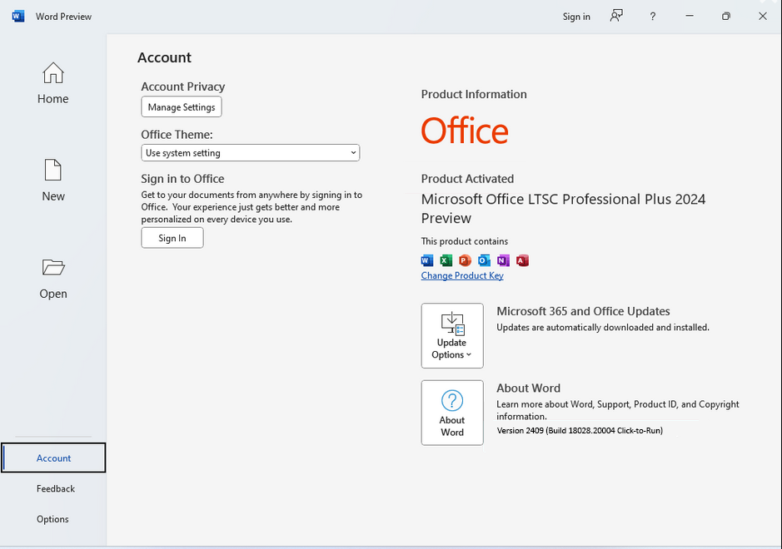The image size is (782, 549).
Task: Open the Feedback tab in sidebar
Action: click(55, 489)
